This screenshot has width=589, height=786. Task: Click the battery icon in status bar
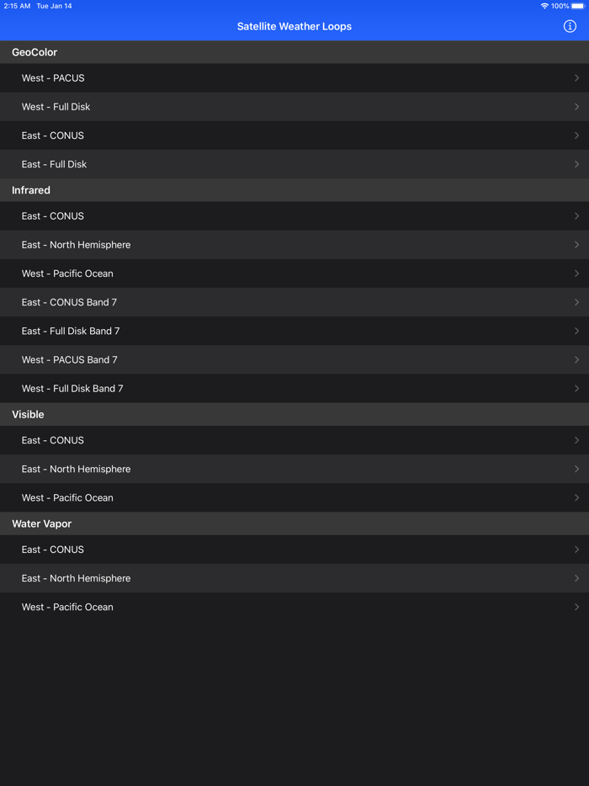578,6
